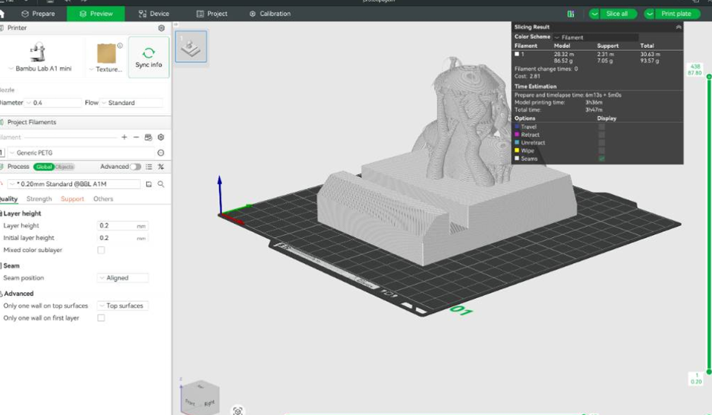Open the Bambu Lab A1 mini printer dropdown
Screen dimensions: 712x415
point(40,69)
